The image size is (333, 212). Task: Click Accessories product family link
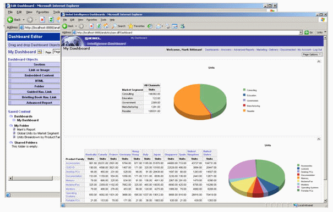point(73,163)
